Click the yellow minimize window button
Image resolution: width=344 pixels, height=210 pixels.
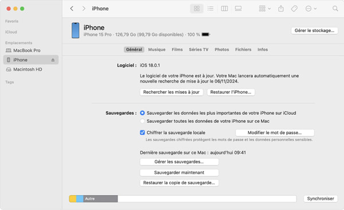(15, 9)
